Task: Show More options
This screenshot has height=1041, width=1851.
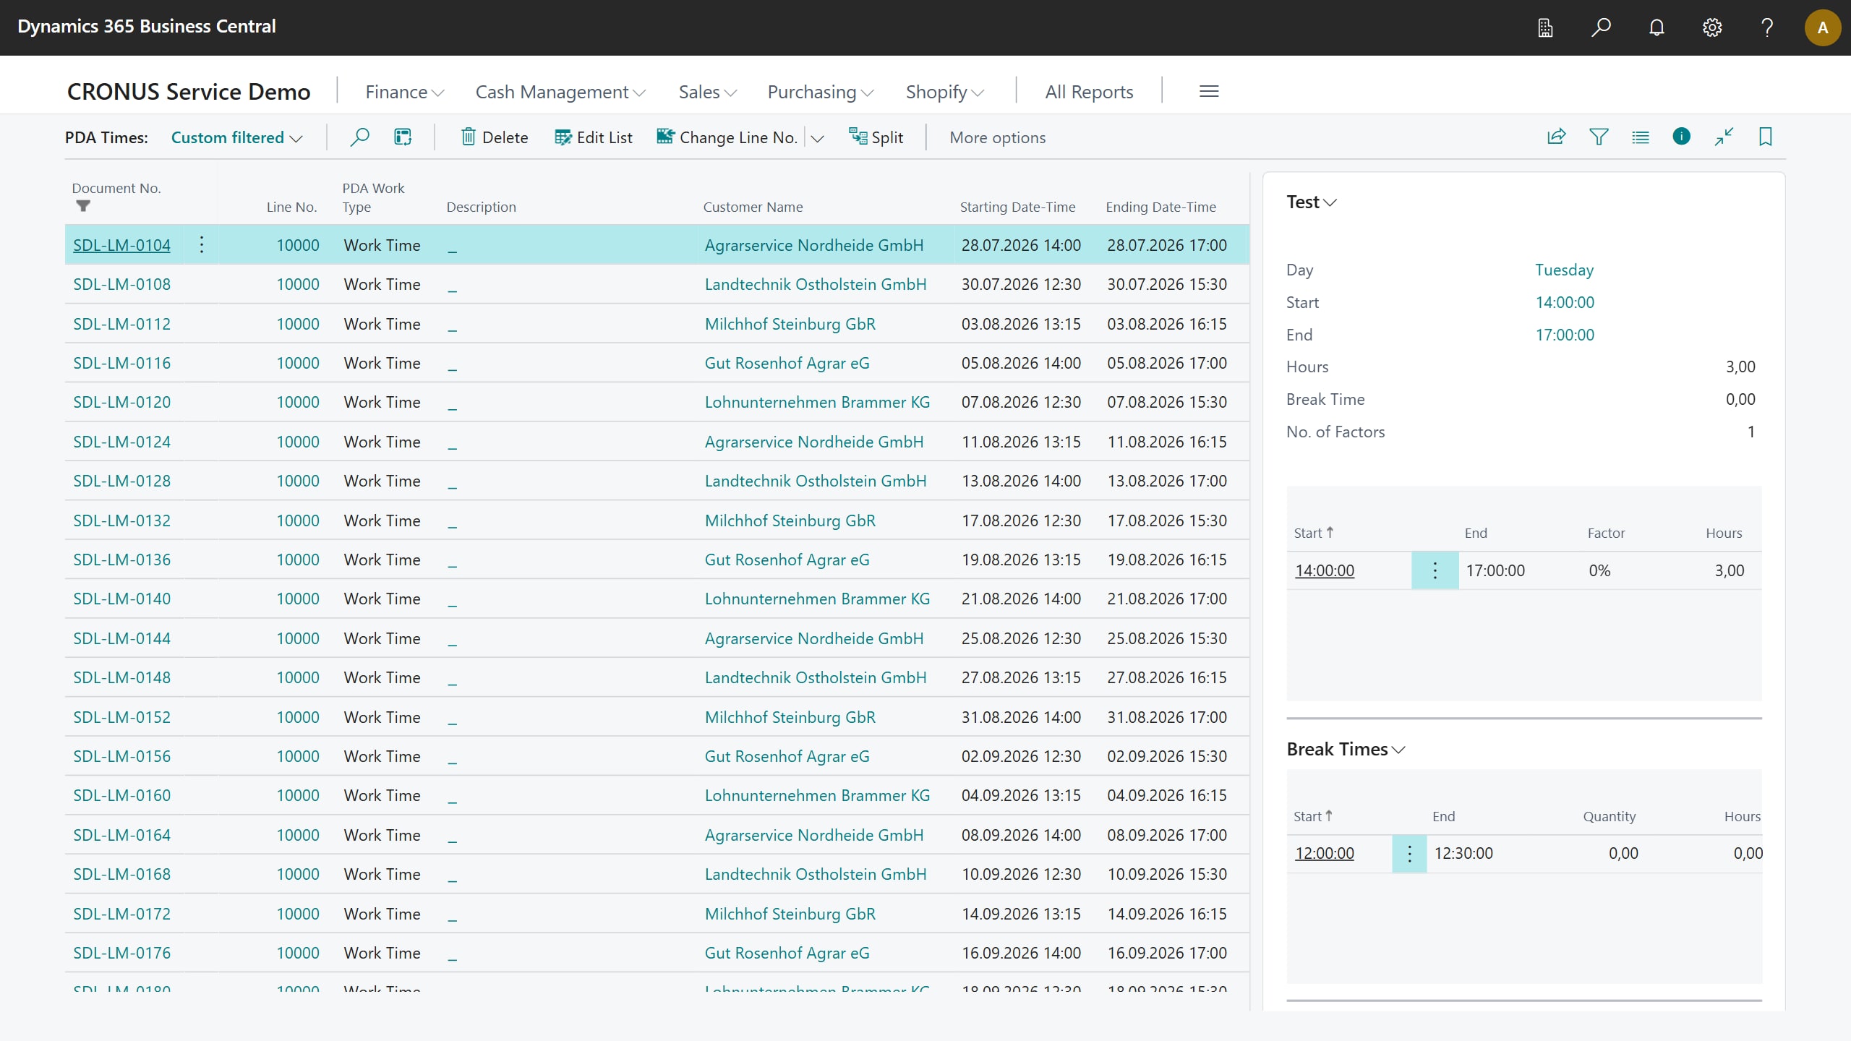Action: coord(998,137)
